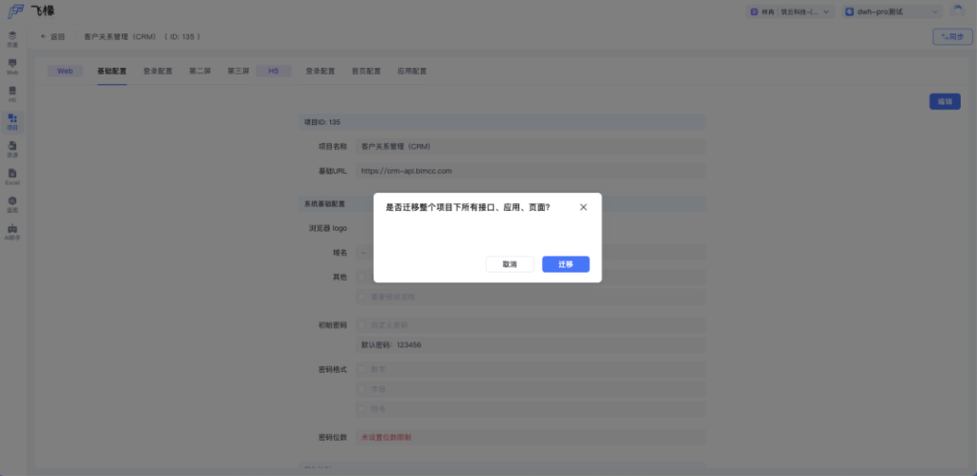This screenshot has height=476, width=977.
Task: Check the 符号 password format checkbox
Action: [362, 408]
